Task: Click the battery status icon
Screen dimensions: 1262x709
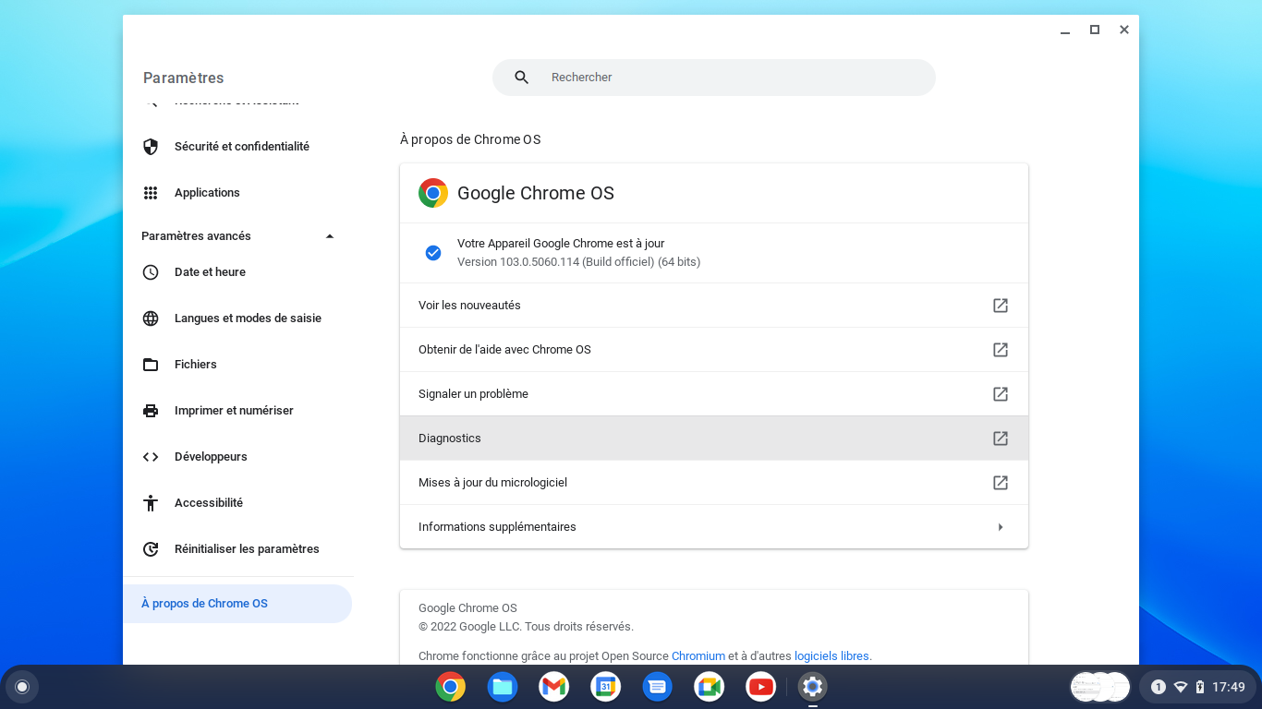Action: point(1200,687)
